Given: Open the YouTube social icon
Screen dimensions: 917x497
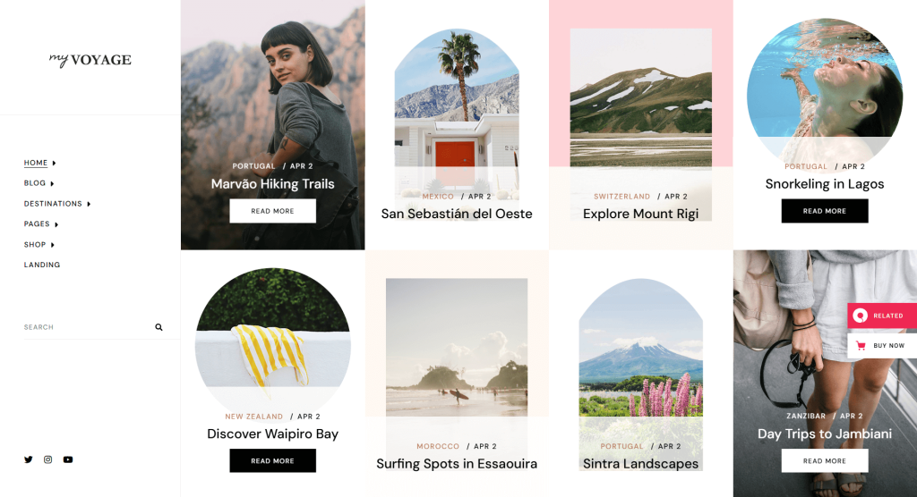Looking at the screenshot, I should click(x=68, y=459).
